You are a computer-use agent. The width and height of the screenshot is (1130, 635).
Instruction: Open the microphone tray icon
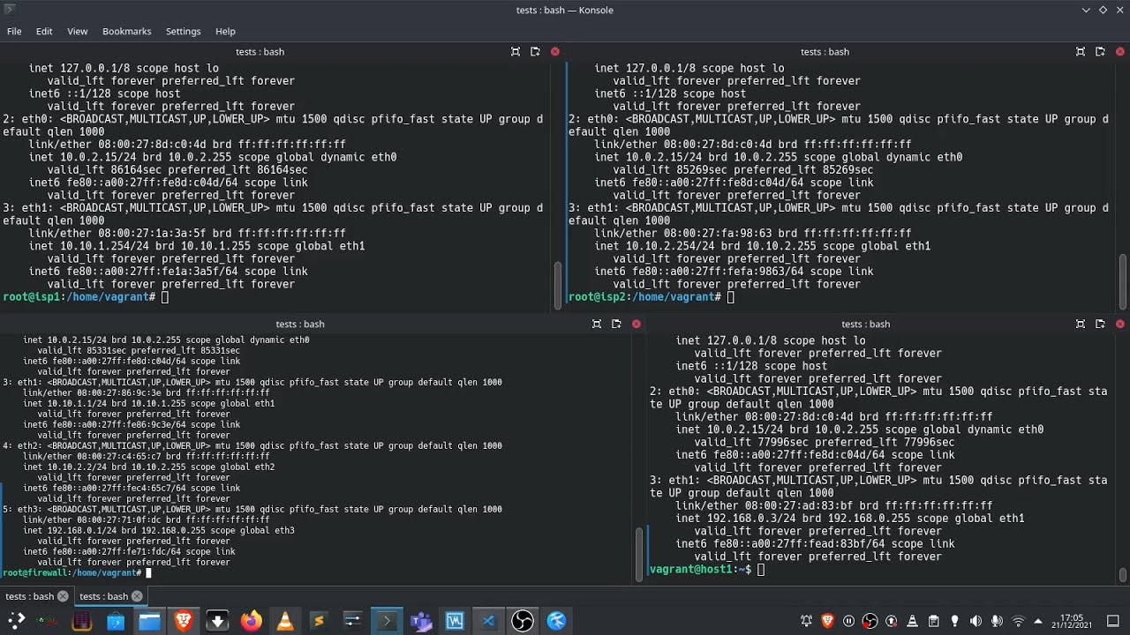click(997, 621)
